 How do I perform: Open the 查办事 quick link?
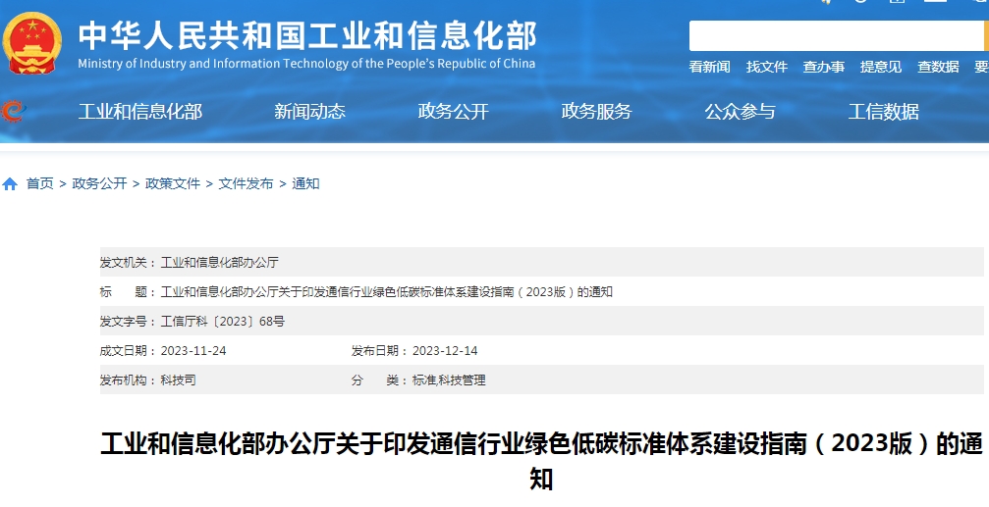coord(823,67)
